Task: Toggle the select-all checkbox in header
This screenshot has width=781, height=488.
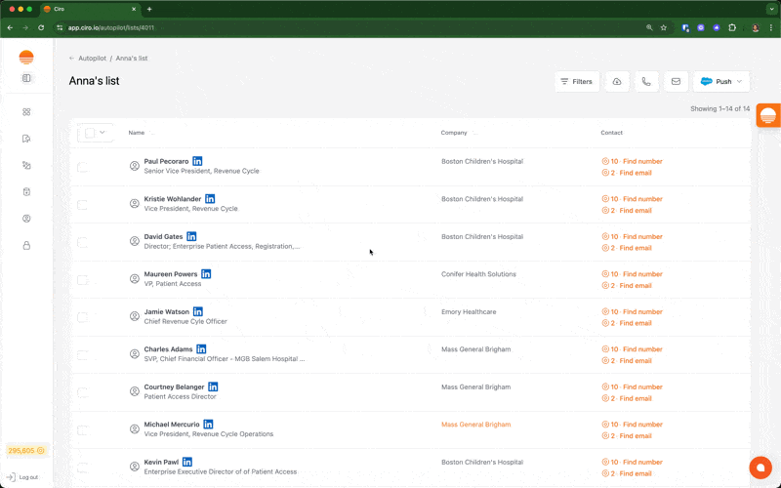Action: (x=90, y=133)
